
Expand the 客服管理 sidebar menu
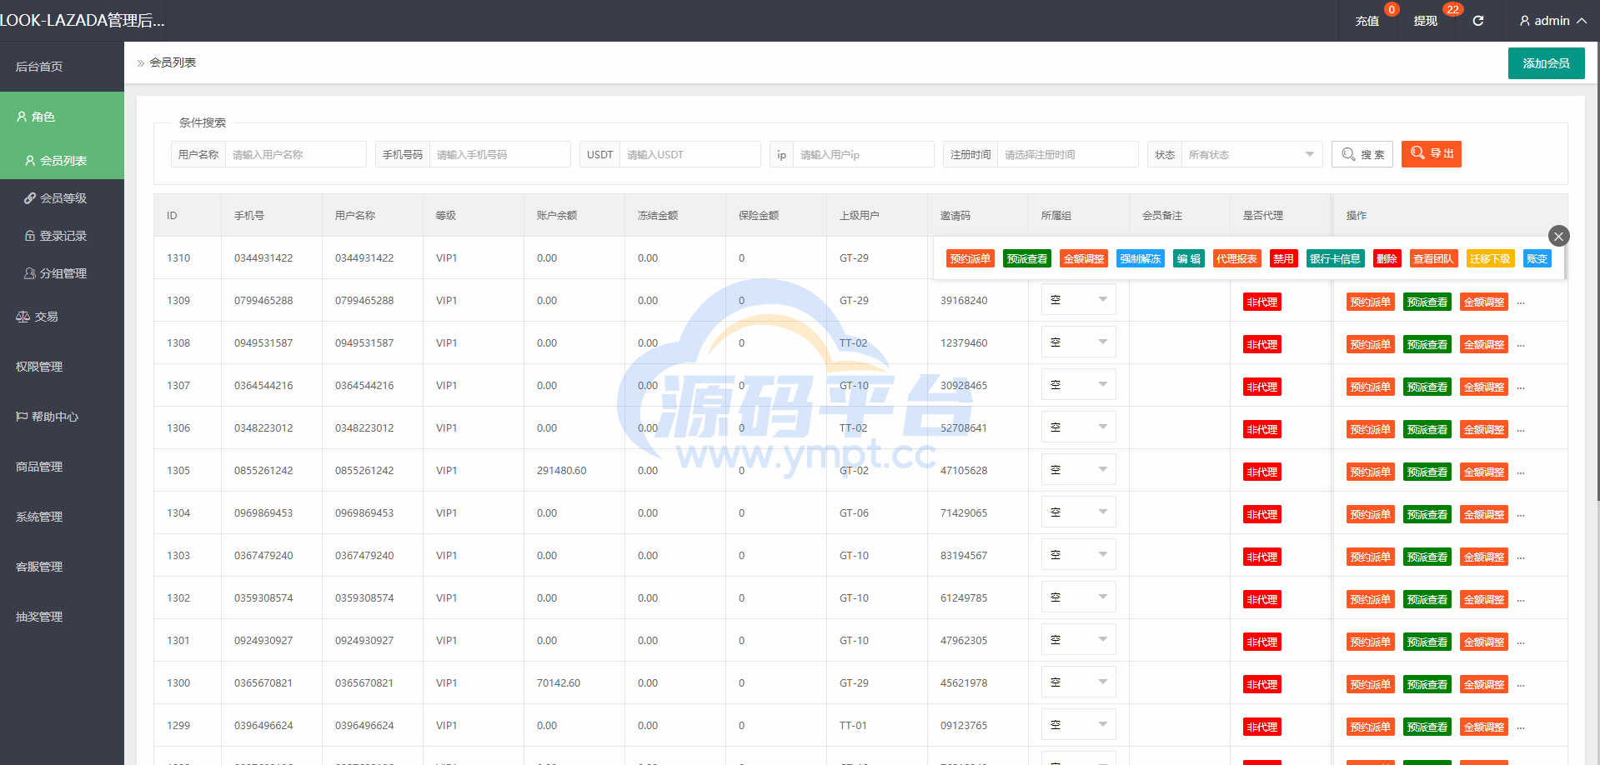62,567
